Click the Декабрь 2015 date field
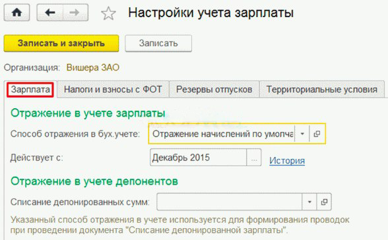388x240 pixels. click(x=199, y=158)
